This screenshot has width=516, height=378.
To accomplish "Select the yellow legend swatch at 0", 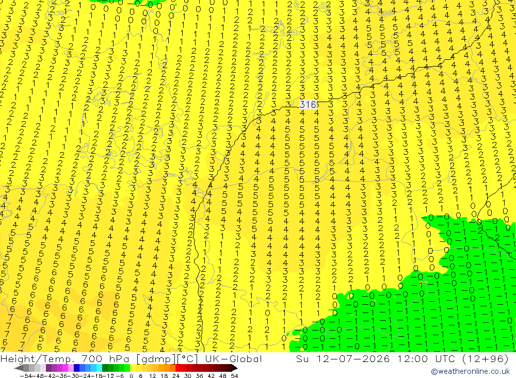I will 133,368.
